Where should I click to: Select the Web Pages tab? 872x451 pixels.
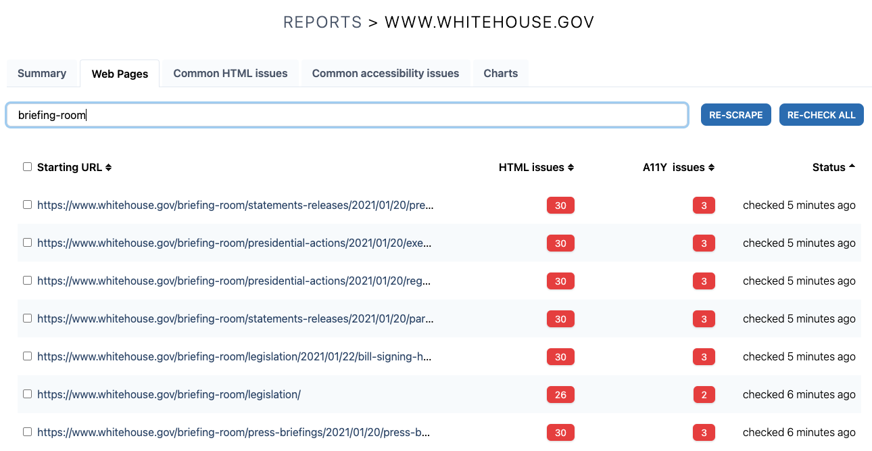[x=120, y=74]
